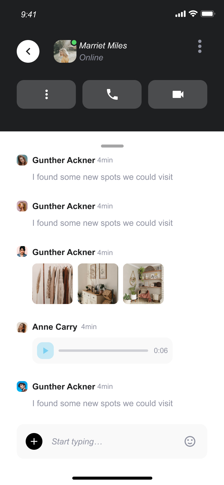Open the header three-dot options menu

coord(200,46)
